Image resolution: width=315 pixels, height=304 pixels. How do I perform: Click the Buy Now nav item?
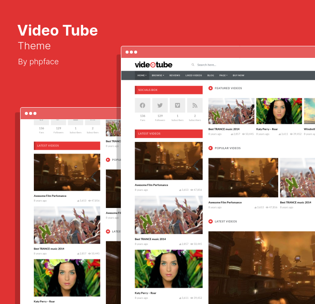tap(238, 75)
